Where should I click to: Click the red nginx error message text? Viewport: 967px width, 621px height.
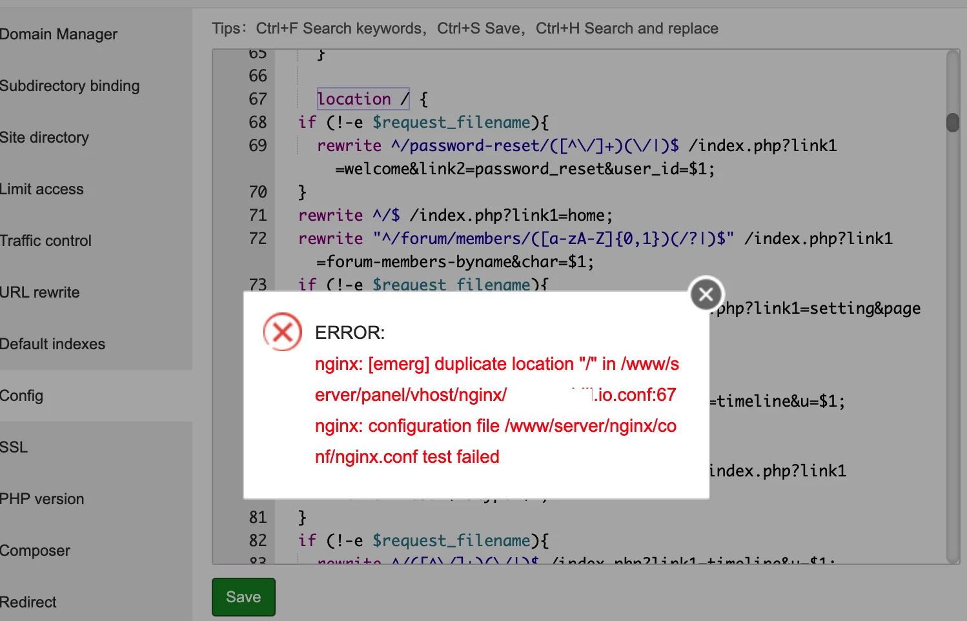(496, 410)
